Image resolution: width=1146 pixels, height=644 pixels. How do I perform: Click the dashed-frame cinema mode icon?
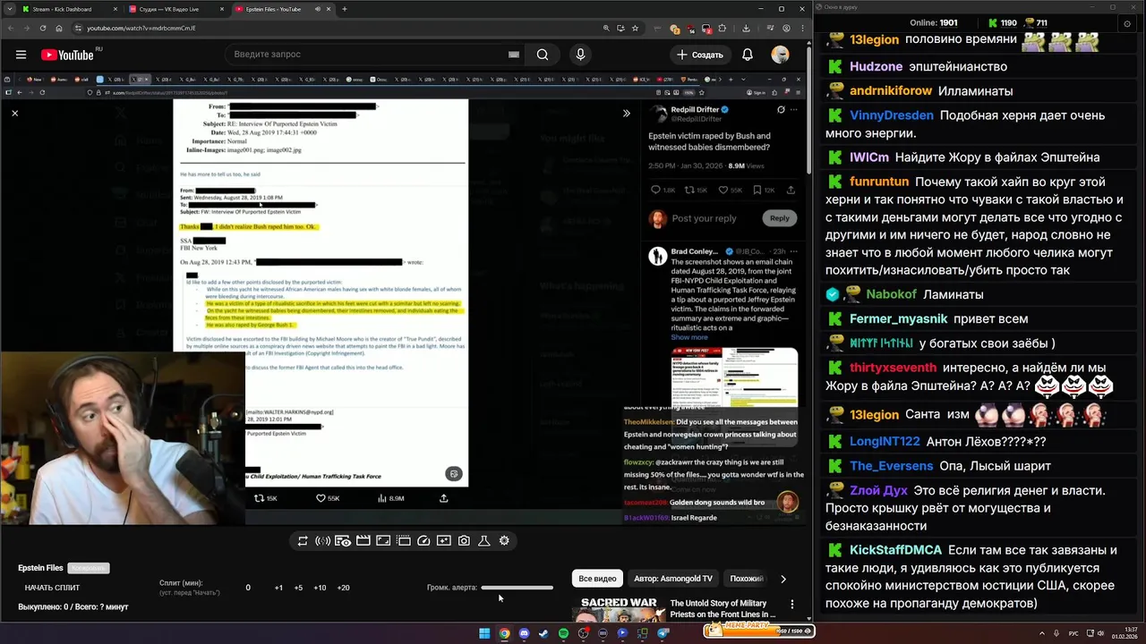point(403,540)
